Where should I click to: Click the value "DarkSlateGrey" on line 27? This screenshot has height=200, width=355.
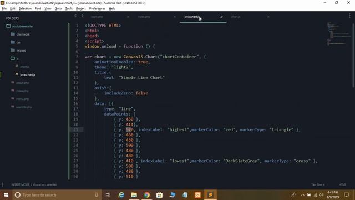[x=241, y=161]
